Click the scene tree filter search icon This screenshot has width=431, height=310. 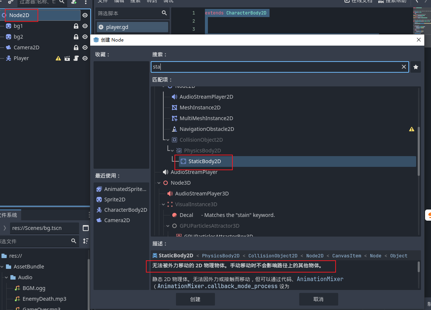(62, 1)
